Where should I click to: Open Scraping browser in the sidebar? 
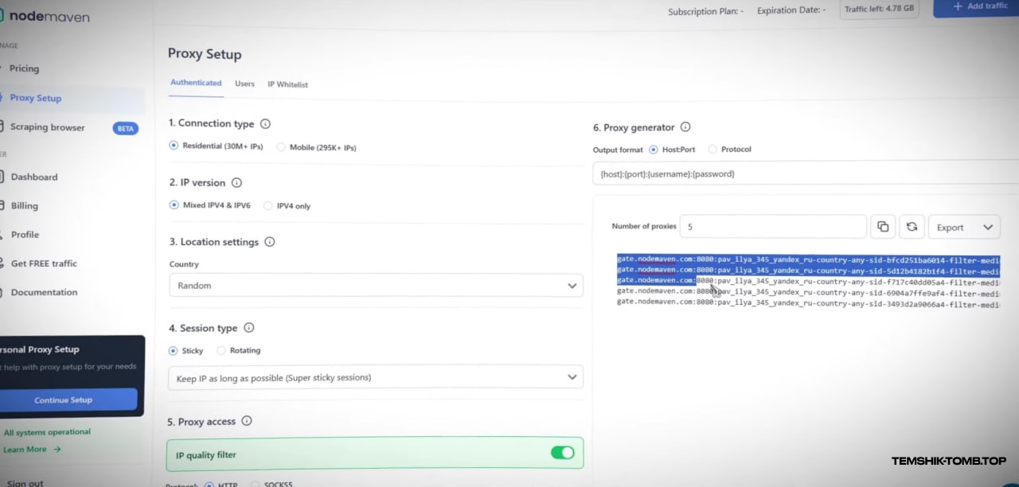click(47, 127)
